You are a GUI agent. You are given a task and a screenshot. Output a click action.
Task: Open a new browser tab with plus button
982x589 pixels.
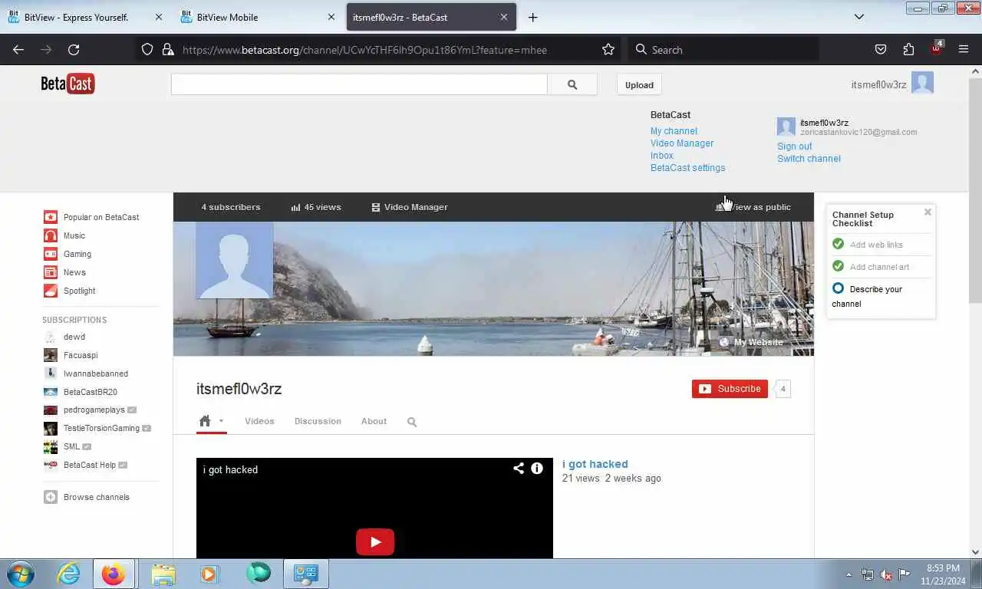(533, 17)
